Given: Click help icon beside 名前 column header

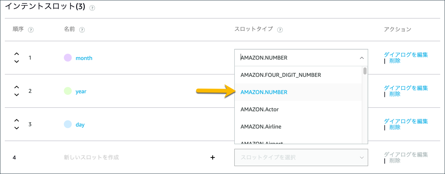Looking at the screenshot, I should coord(82,30).
